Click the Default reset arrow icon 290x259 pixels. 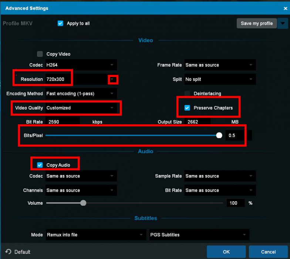click(x=8, y=252)
